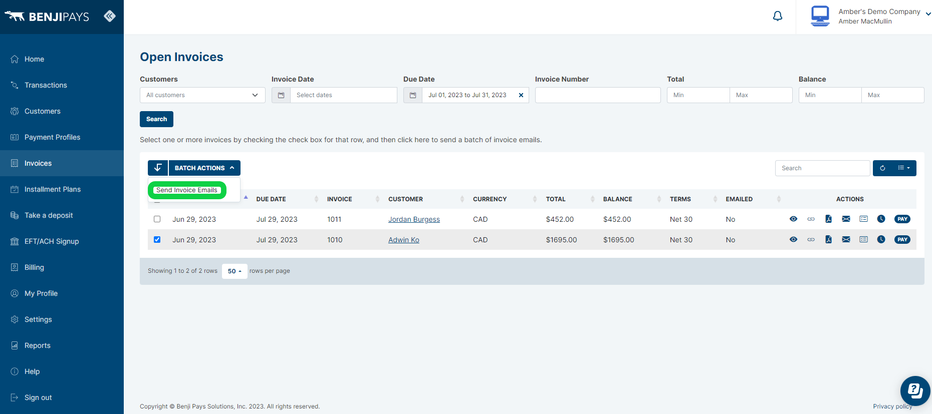
Task: Toggle the Batch Actions dropdown
Action: point(204,168)
